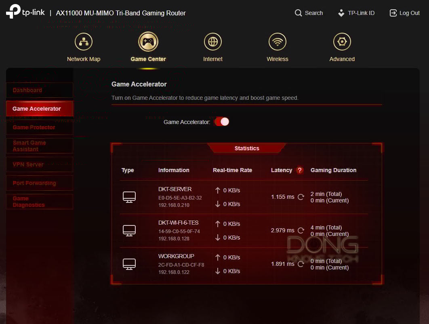The height and width of the screenshot is (324, 429).
Task: Click the Statistics panel header
Action: (x=247, y=148)
